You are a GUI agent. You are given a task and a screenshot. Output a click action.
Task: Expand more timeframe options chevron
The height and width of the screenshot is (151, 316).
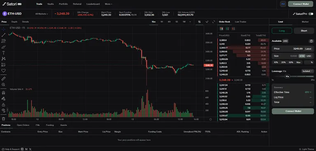click(190, 22)
